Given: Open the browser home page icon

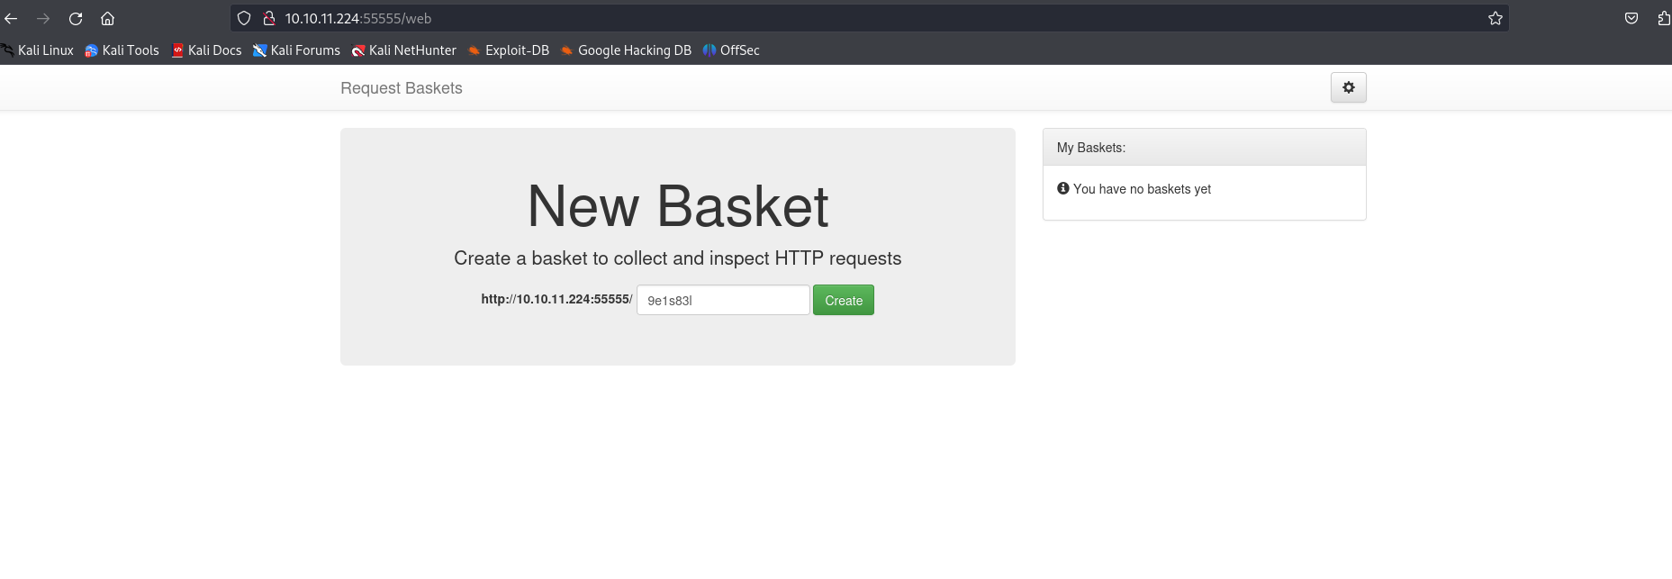Looking at the screenshot, I should coord(107,18).
